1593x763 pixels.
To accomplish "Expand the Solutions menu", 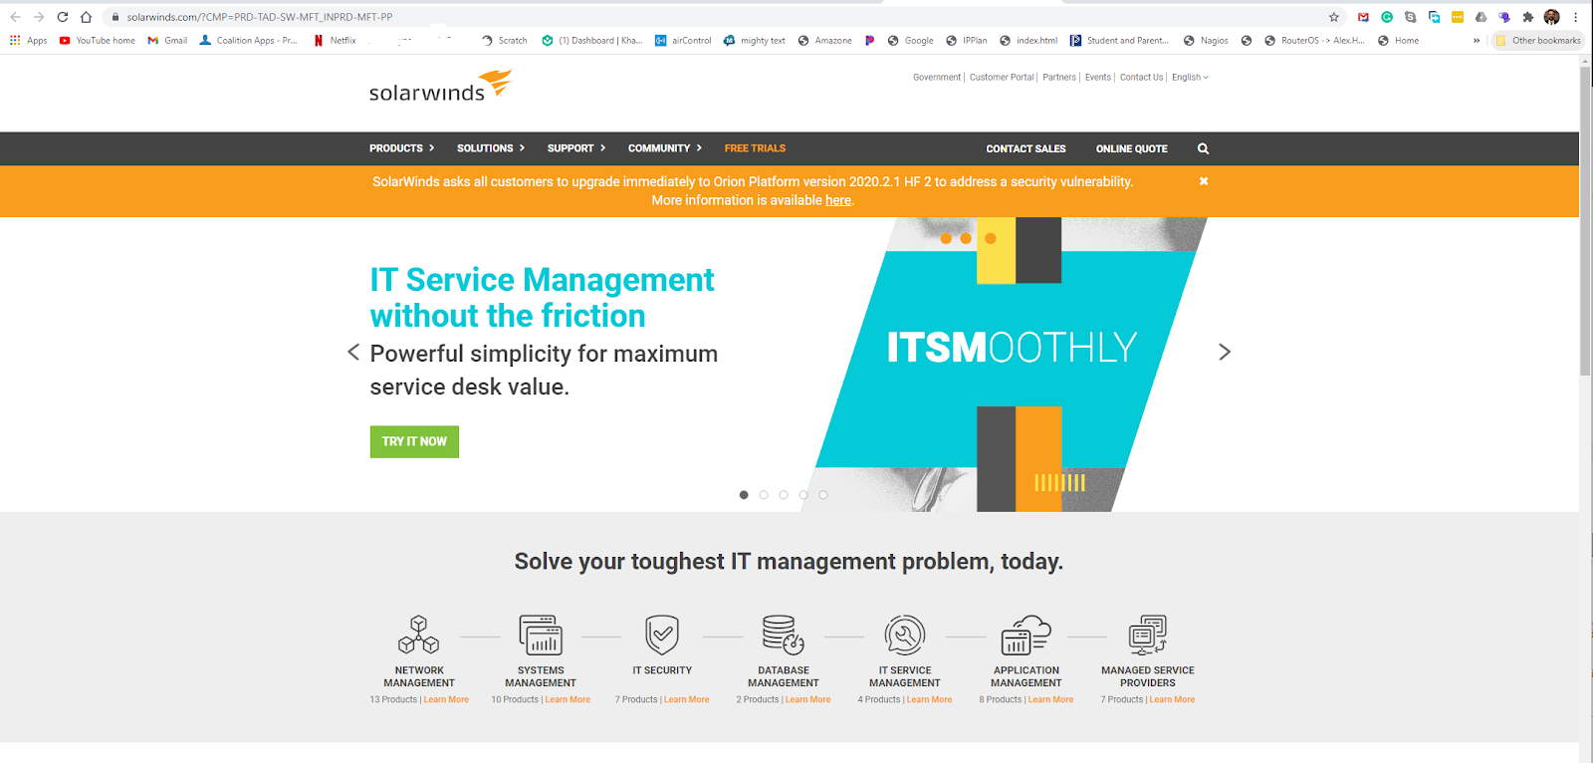I will pyautogui.click(x=491, y=148).
